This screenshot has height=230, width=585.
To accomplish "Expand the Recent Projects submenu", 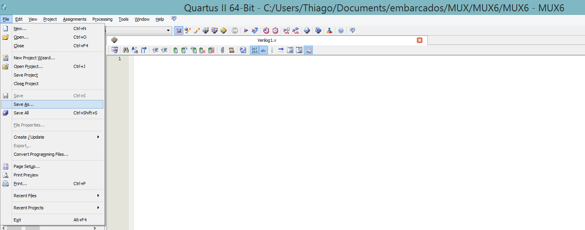I will pos(52,208).
